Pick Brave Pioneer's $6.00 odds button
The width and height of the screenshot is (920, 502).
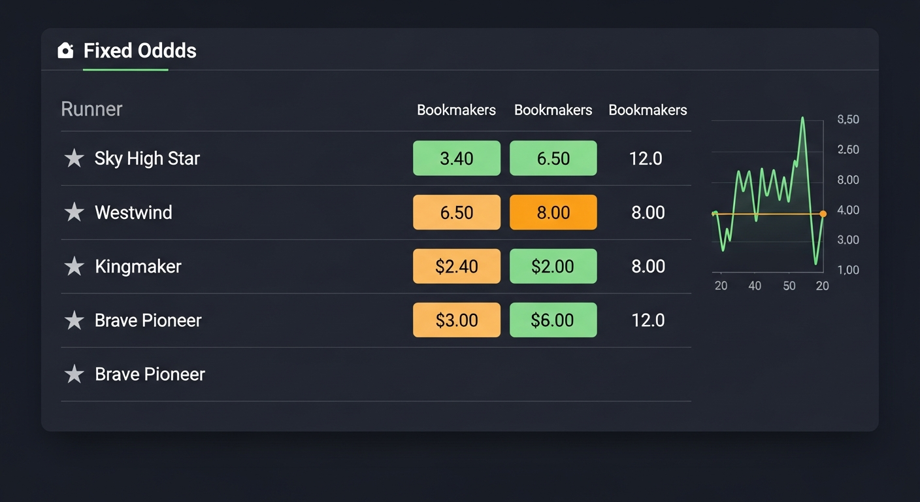click(553, 320)
